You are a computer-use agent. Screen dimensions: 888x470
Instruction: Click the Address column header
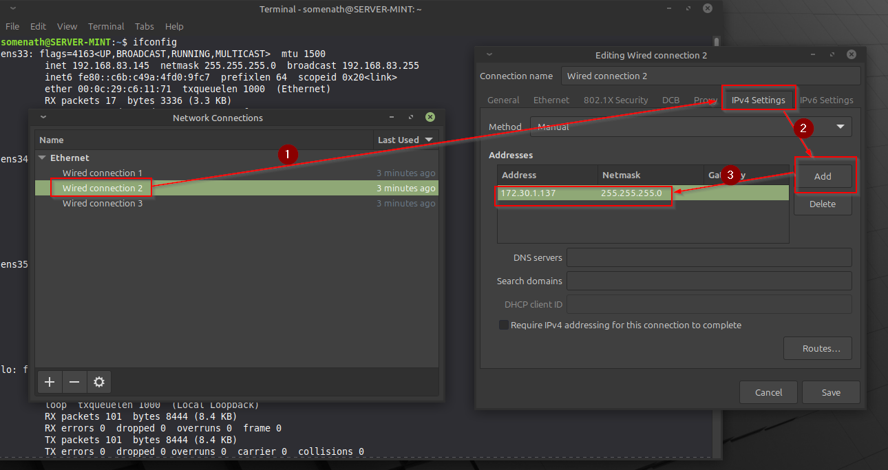(547, 175)
